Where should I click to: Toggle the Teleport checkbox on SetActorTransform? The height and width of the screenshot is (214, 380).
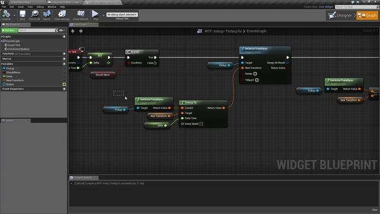257,80
